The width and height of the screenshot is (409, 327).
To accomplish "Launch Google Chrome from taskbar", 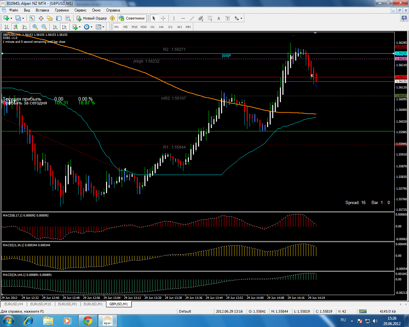I will [x=88, y=321].
